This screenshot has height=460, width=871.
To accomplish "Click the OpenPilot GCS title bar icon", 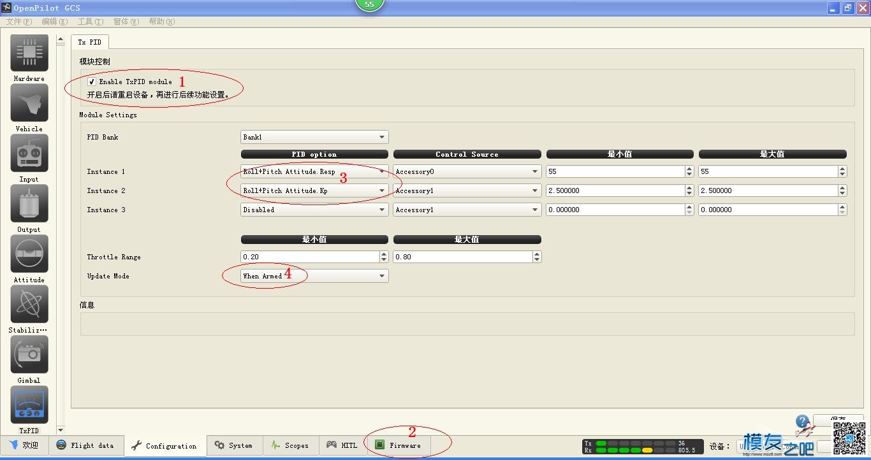I will tap(6, 8).
